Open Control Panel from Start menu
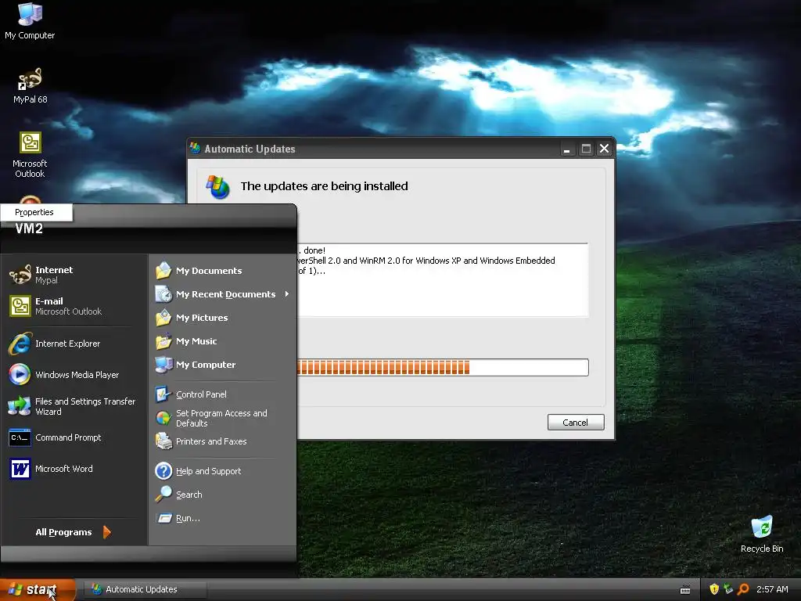 [x=221, y=394]
